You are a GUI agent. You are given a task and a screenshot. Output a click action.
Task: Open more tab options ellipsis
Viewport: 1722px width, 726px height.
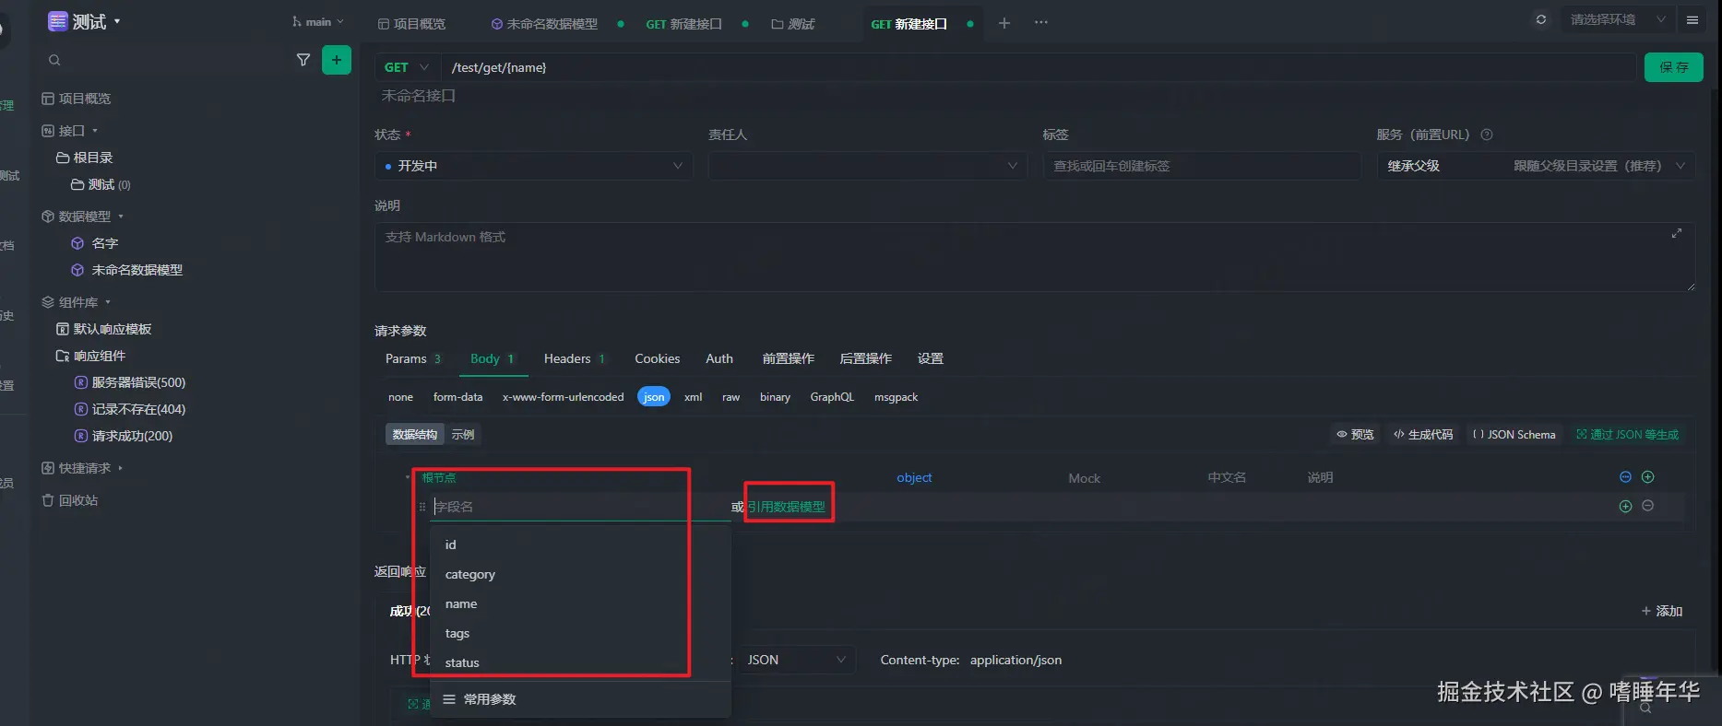coord(1041,23)
